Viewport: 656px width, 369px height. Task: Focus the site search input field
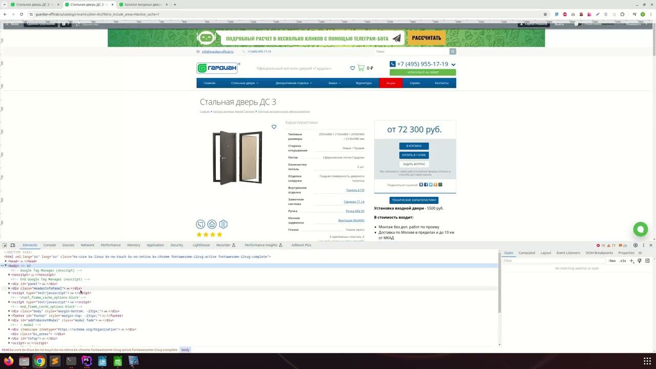[x=412, y=51]
